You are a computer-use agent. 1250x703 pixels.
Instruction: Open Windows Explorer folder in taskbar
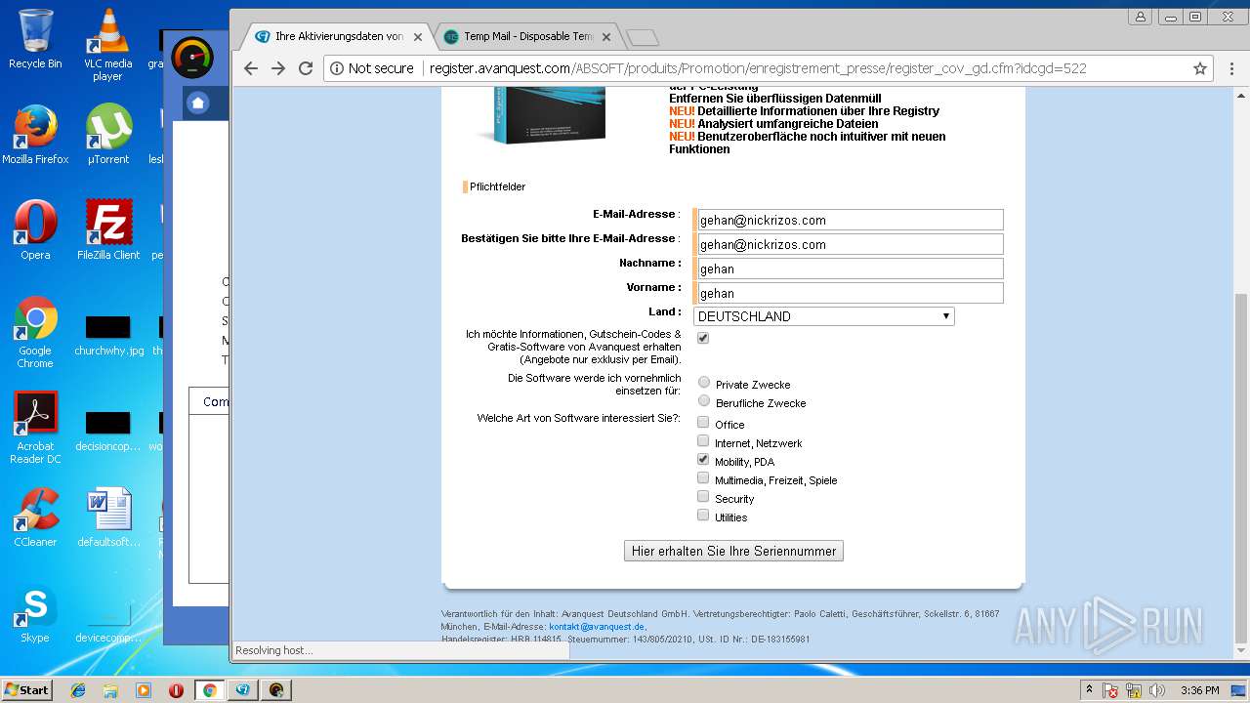tap(110, 690)
